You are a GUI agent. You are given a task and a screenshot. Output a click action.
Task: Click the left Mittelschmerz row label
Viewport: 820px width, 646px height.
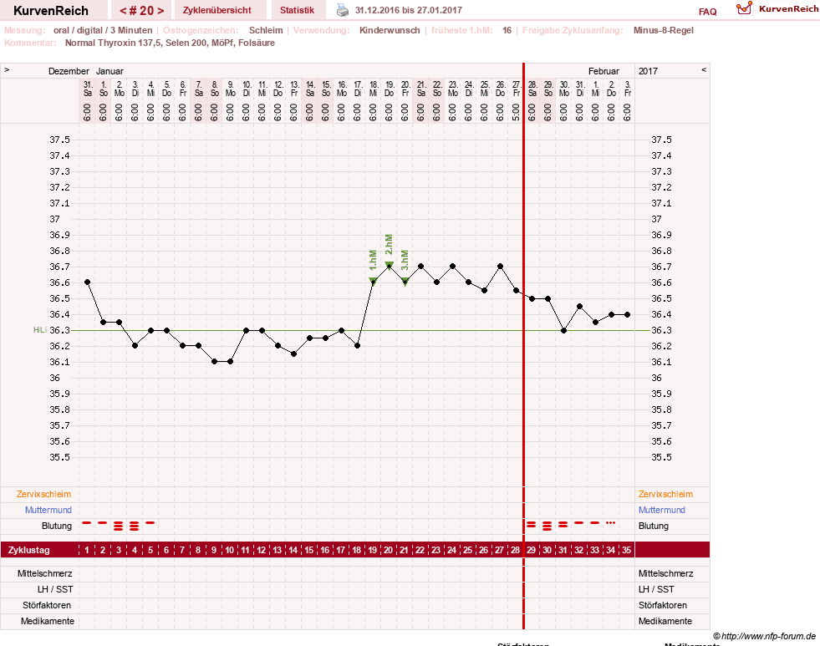[45, 573]
